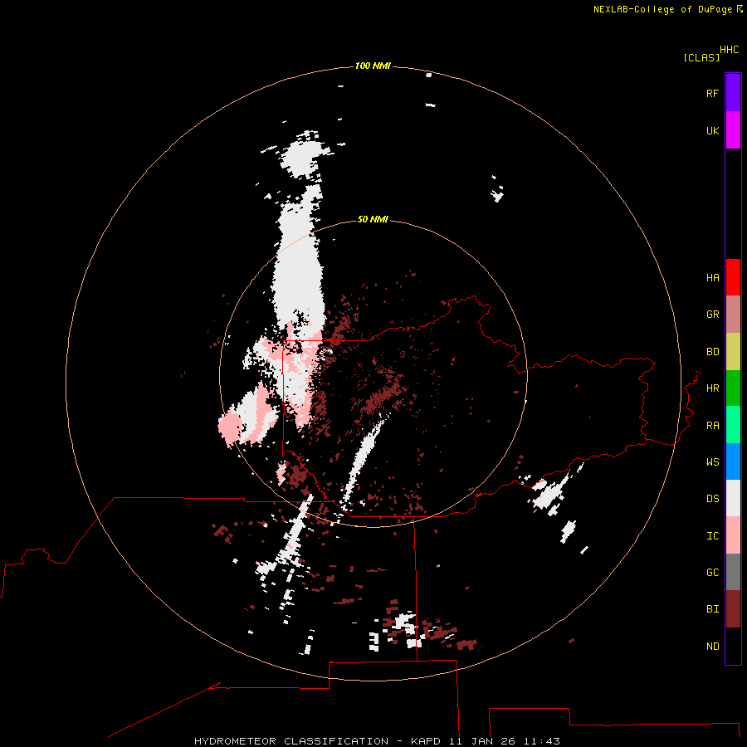Click the KAPD station identifier
This screenshot has height=747, width=747.
tap(426, 741)
